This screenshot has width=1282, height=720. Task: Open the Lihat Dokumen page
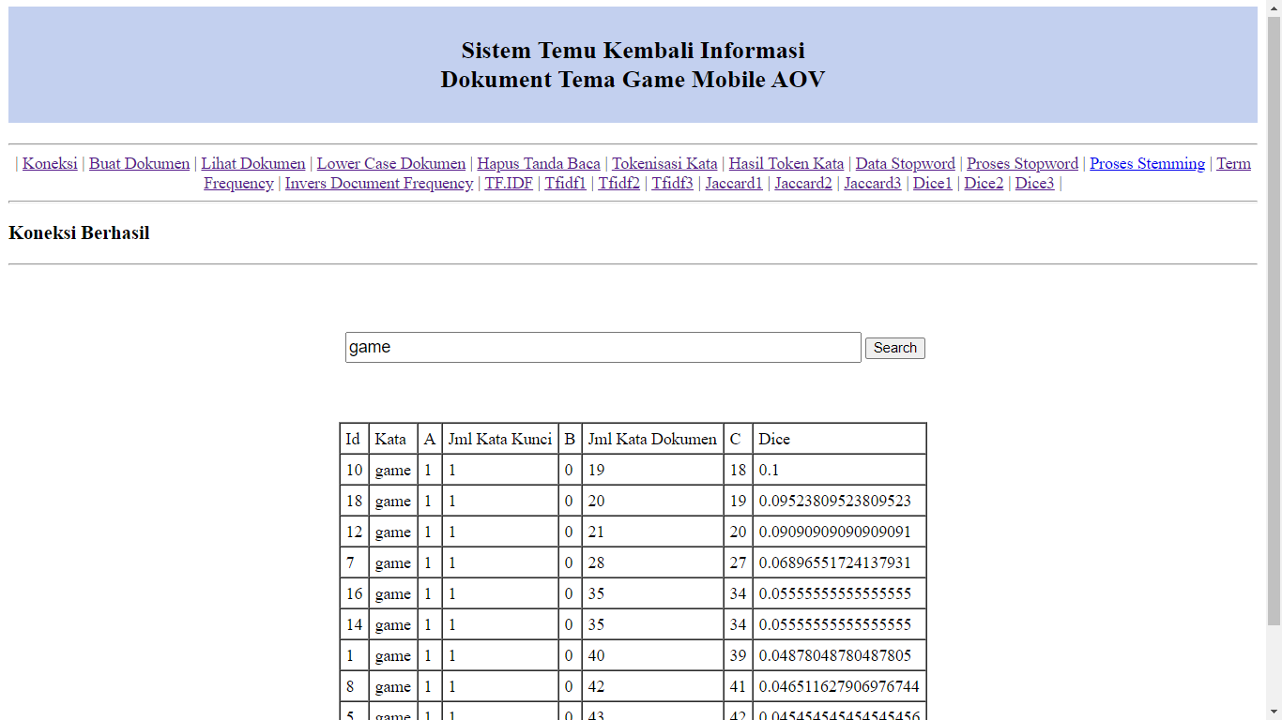pyautogui.click(x=252, y=163)
